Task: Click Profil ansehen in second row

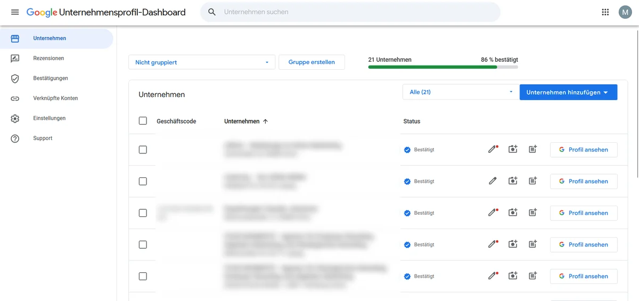Action: 584,181
